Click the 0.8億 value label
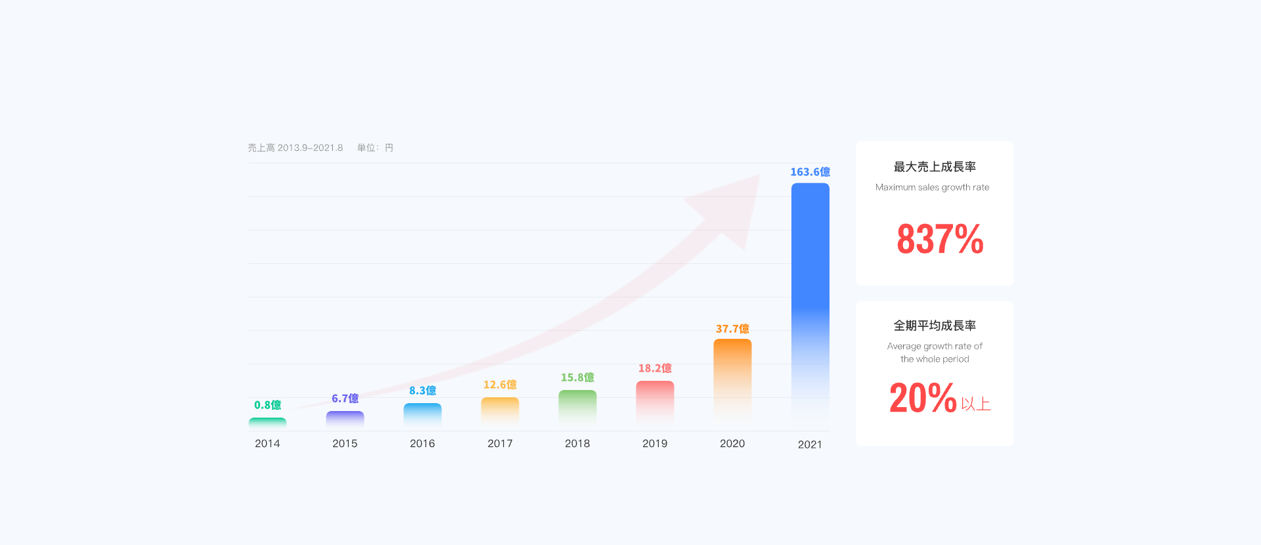The height and width of the screenshot is (545, 1261). coord(267,405)
